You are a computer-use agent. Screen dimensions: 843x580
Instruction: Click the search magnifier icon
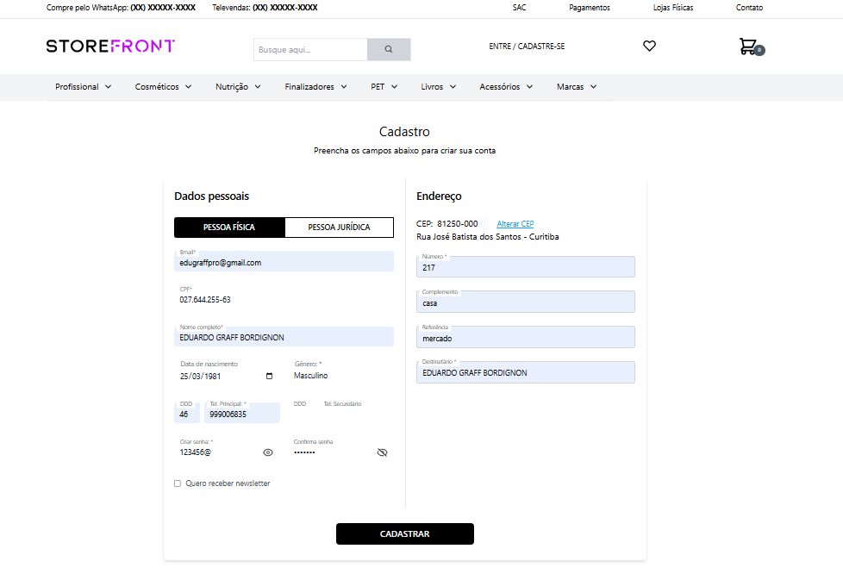point(389,50)
